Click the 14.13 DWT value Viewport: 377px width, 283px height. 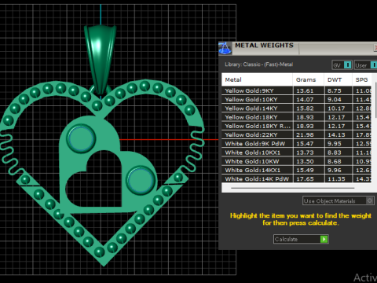point(336,135)
